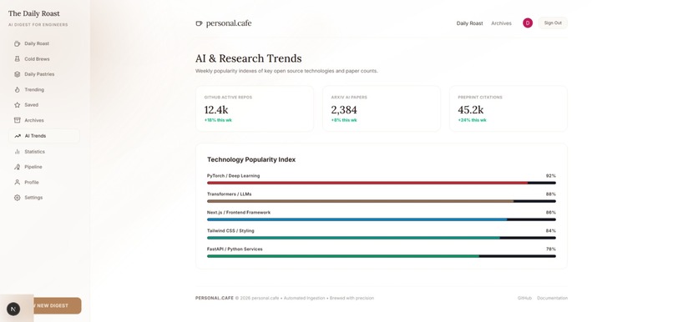Click the 92% label
The height and width of the screenshot is (322, 673).
tap(551, 176)
